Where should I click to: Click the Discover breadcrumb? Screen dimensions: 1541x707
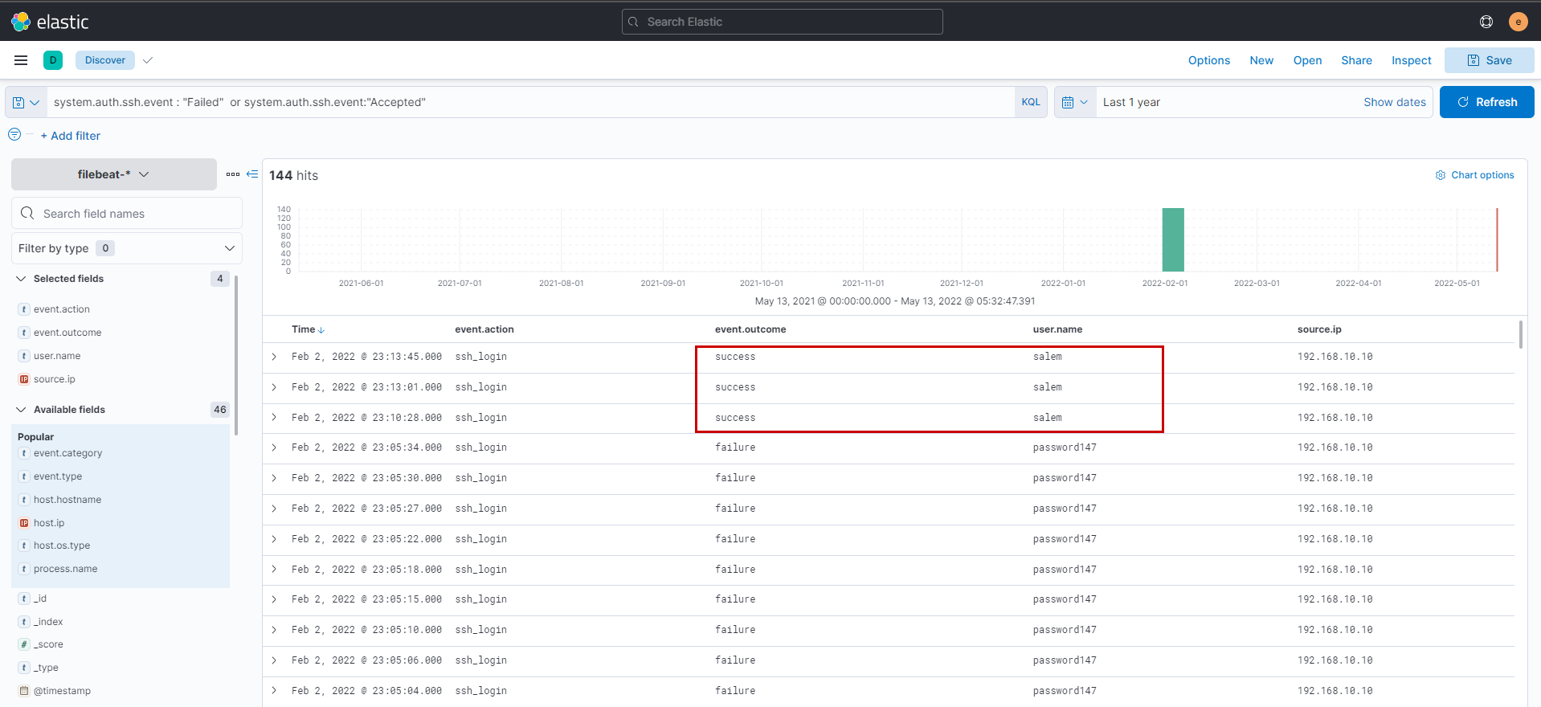point(105,60)
